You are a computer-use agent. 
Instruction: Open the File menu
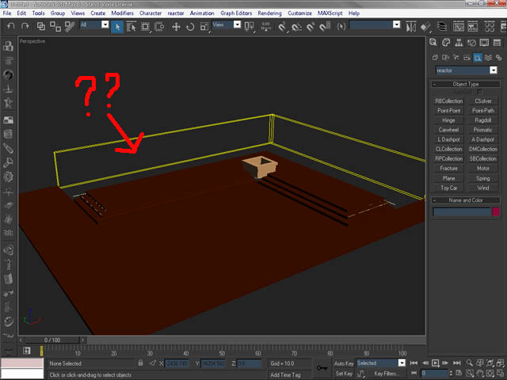click(7, 13)
